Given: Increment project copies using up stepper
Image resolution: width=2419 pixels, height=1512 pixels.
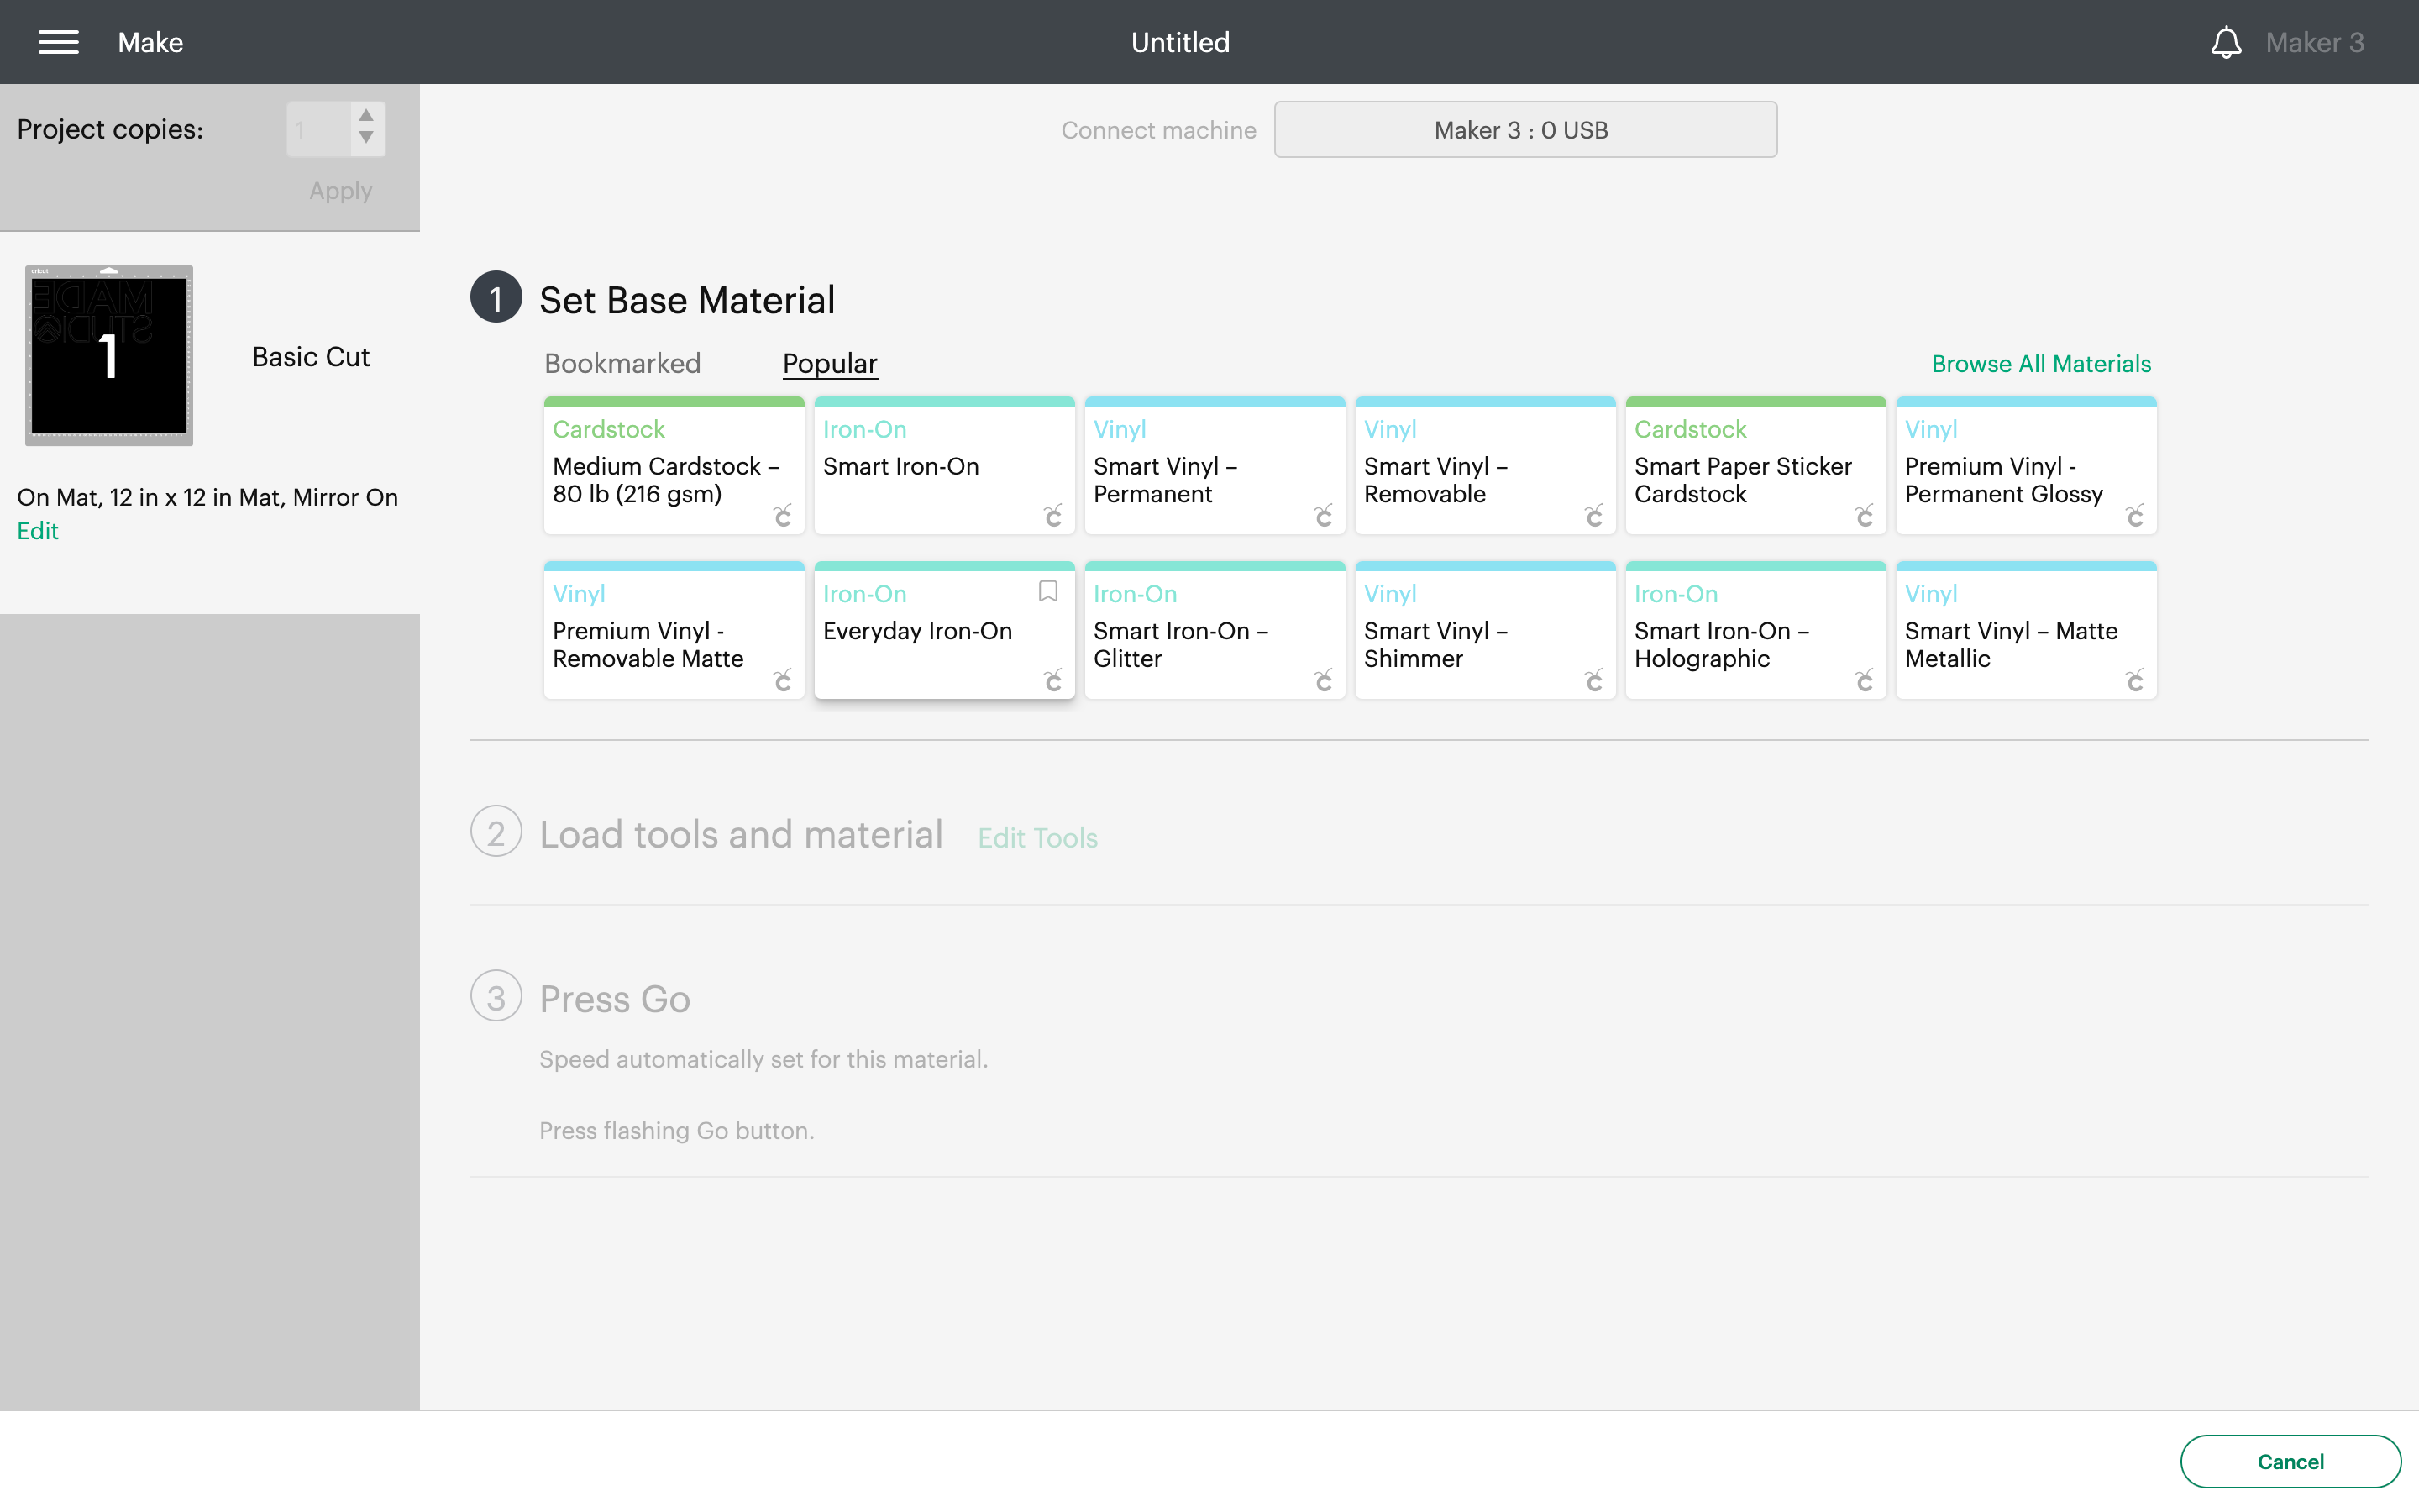Looking at the screenshot, I should coord(365,117).
